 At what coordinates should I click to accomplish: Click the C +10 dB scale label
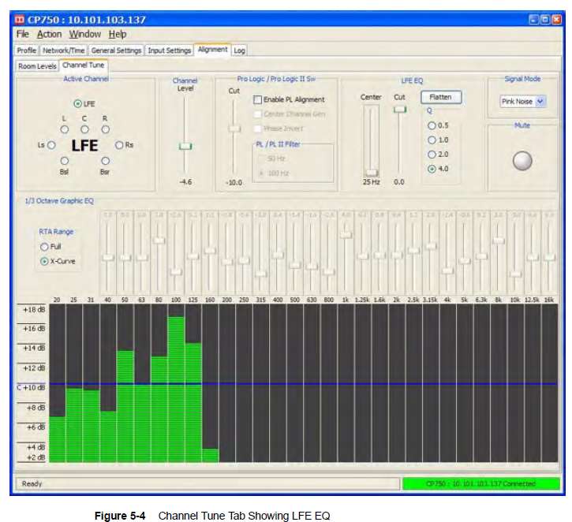32,387
